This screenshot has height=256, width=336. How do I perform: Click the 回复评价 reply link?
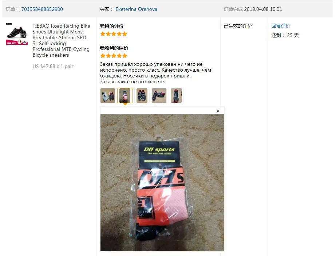coord(281,26)
